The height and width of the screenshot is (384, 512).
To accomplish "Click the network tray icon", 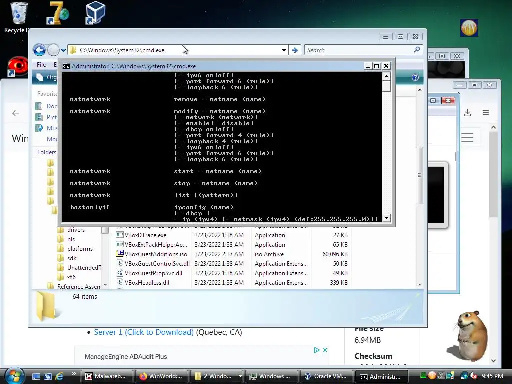I will [464, 376].
